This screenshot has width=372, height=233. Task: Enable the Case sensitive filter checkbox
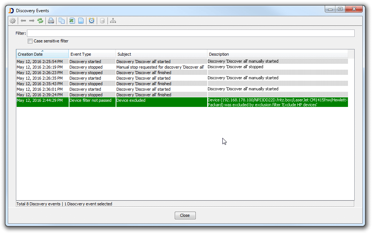tap(30, 41)
